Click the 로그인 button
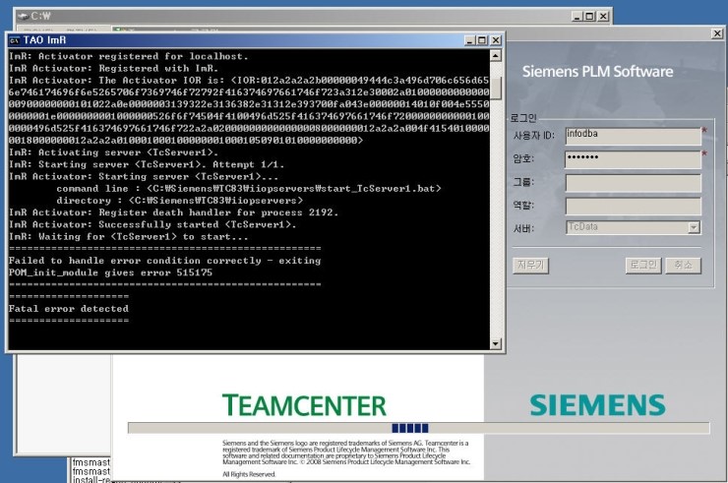The height and width of the screenshot is (483, 728). point(643,266)
